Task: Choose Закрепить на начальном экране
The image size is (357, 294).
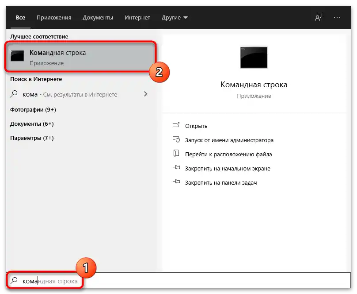Action: click(228, 169)
